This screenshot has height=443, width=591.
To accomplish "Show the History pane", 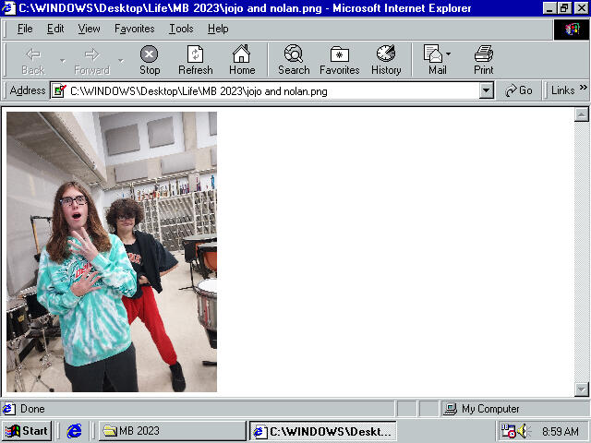I will [x=386, y=60].
